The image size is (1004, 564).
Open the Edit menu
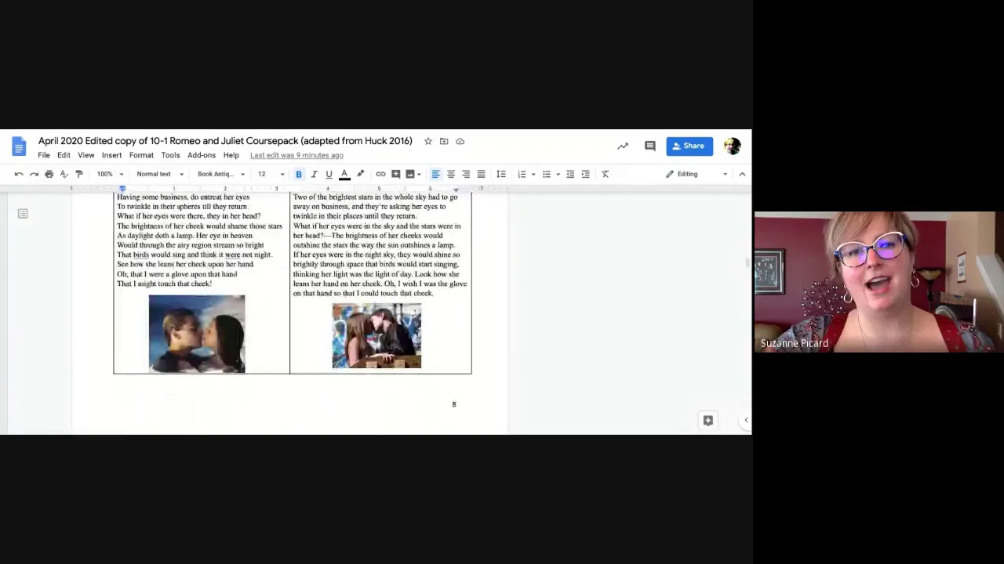coord(64,155)
